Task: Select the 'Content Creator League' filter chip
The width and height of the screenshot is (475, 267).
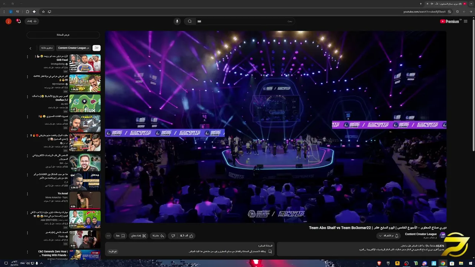Action: coord(73,48)
